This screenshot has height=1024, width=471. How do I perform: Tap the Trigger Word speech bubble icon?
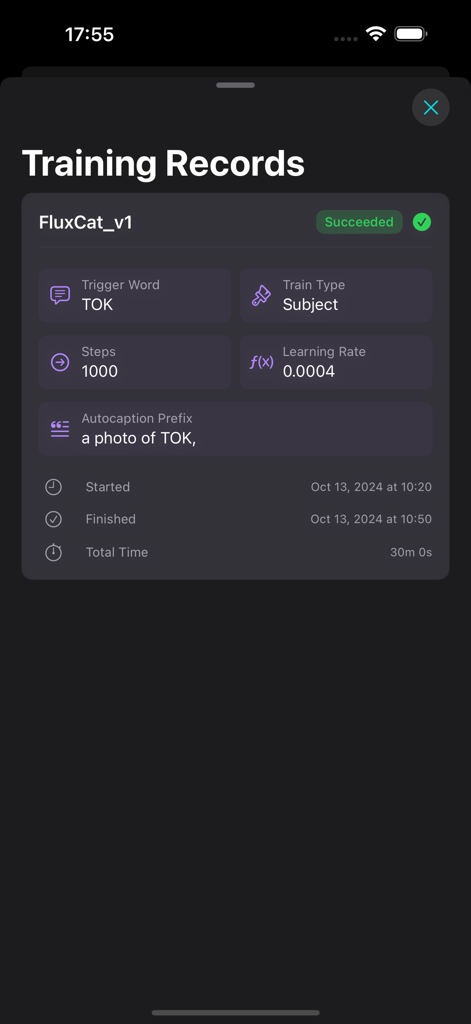[x=60, y=295]
